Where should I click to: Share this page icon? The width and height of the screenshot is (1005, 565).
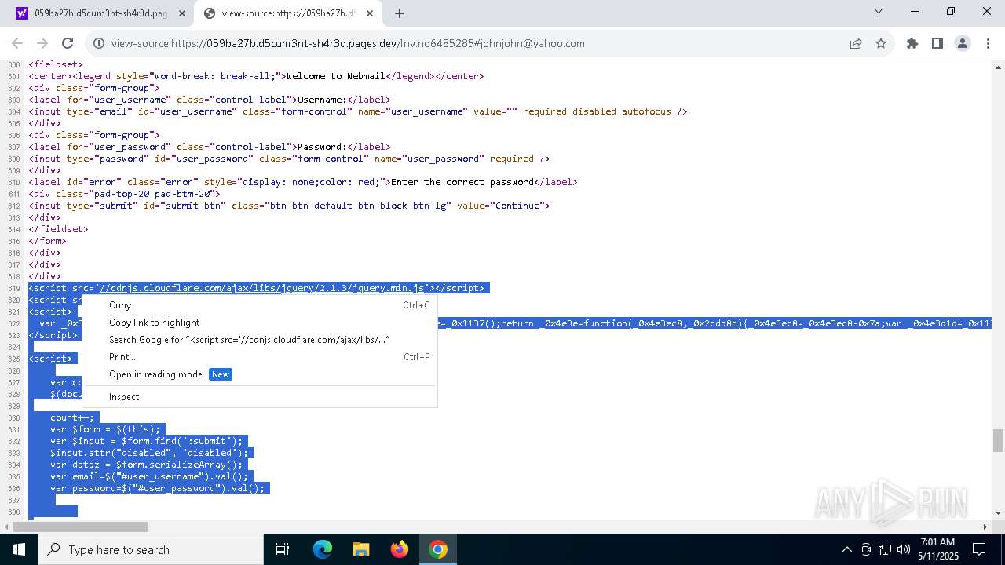856,43
